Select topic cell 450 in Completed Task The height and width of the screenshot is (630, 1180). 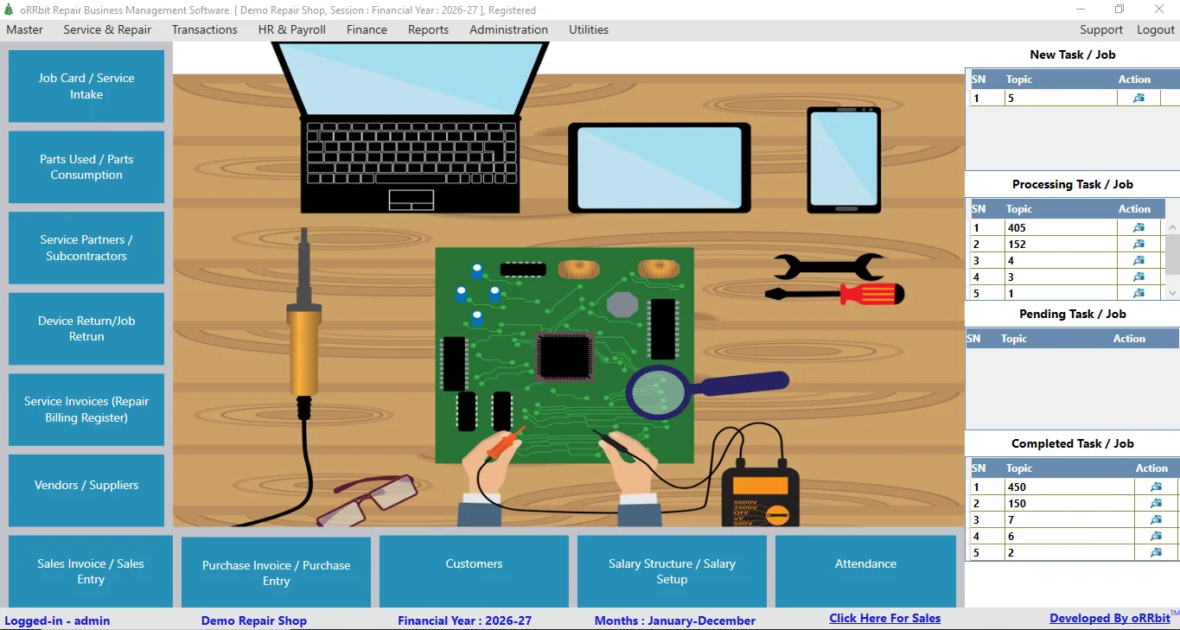click(1068, 487)
